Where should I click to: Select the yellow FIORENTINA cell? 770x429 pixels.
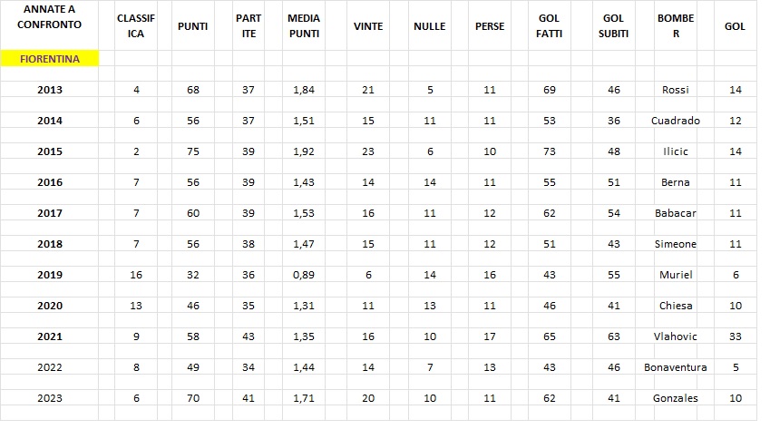pyautogui.click(x=50, y=58)
